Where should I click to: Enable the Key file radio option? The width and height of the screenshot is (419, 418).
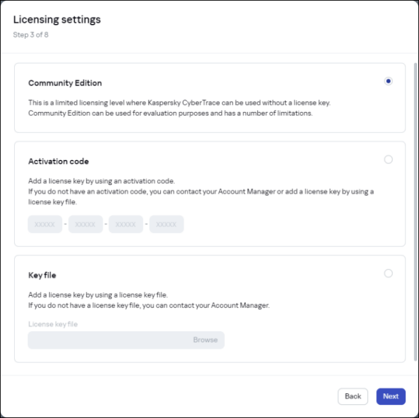click(388, 274)
